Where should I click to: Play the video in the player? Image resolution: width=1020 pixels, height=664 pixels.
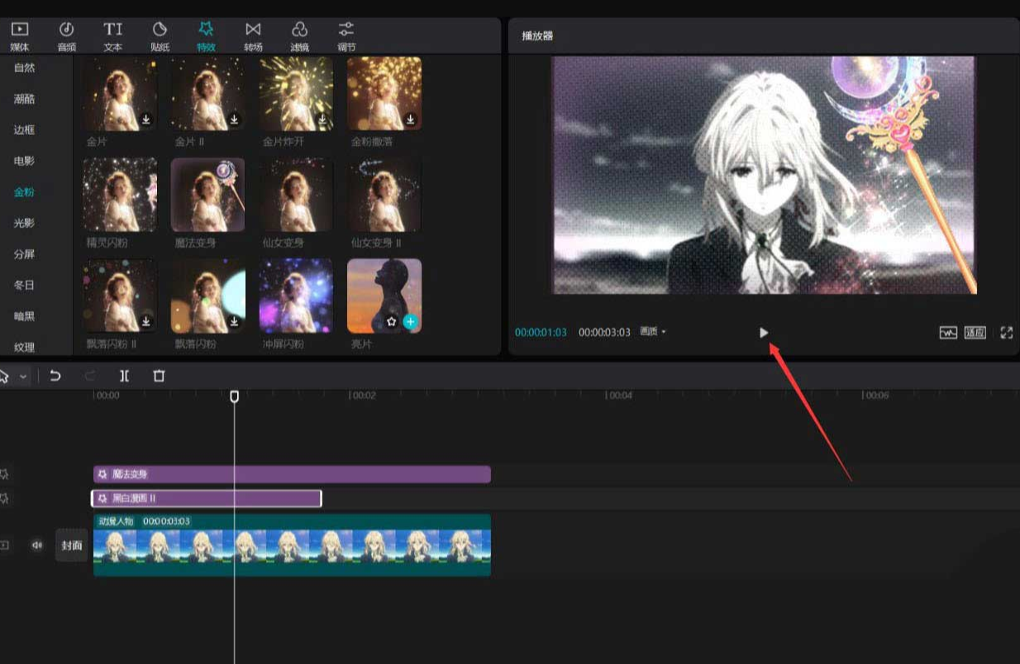pos(764,332)
